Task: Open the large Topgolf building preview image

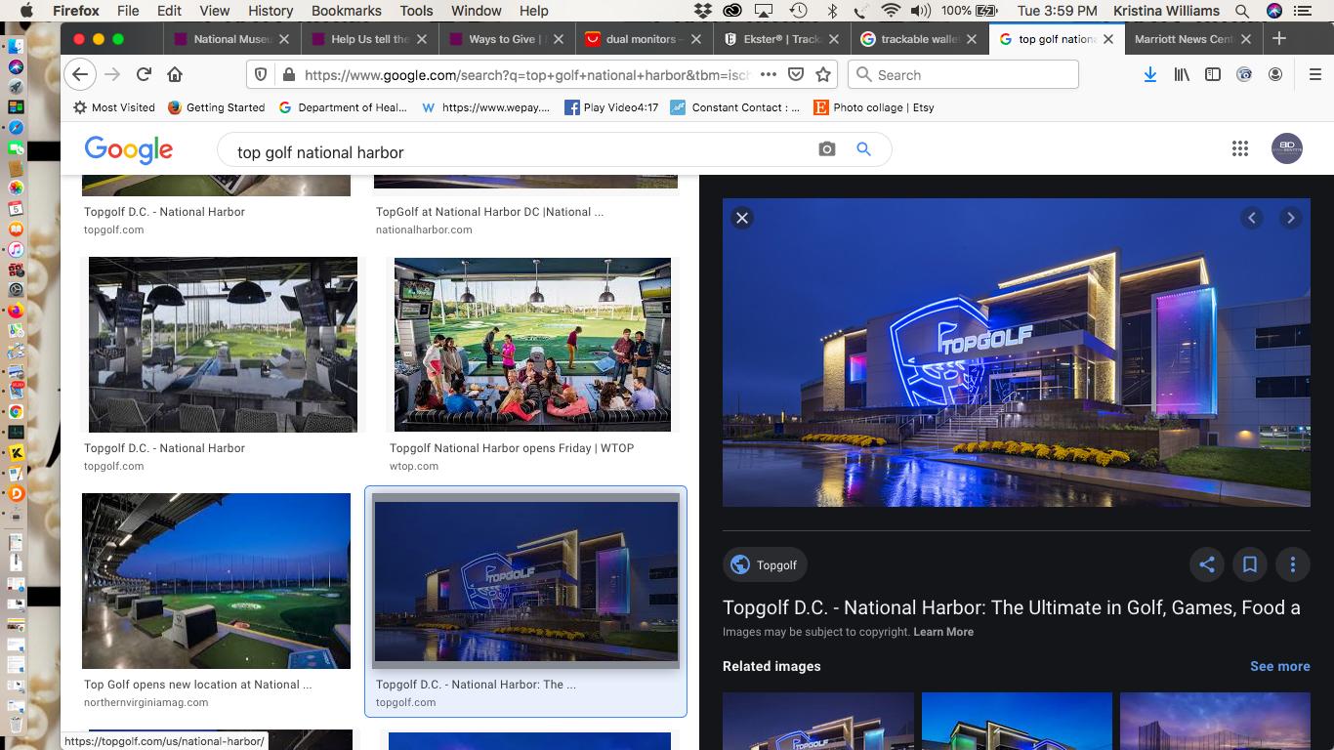Action: tap(1017, 353)
